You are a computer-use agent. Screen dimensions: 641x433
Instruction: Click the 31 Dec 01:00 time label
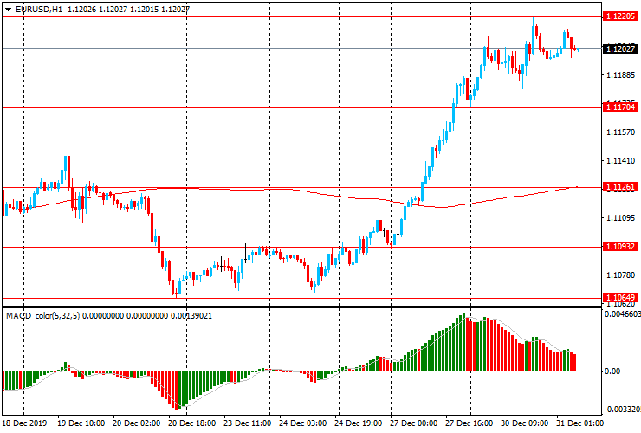tap(579, 423)
